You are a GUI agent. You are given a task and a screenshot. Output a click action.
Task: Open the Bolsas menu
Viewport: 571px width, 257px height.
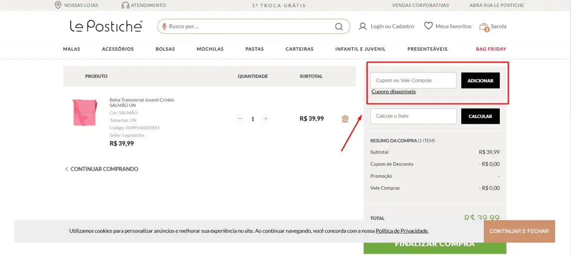coord(166,49)
